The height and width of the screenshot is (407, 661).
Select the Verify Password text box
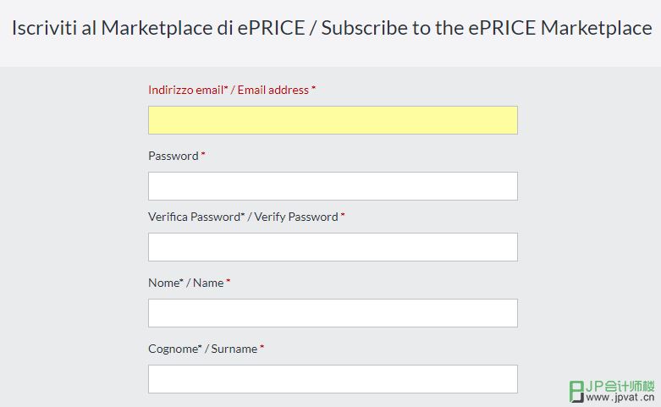pyautogui.click(x=333, y=247)
